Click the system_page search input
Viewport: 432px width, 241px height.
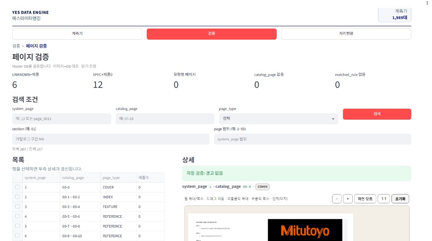pos(62,119)
